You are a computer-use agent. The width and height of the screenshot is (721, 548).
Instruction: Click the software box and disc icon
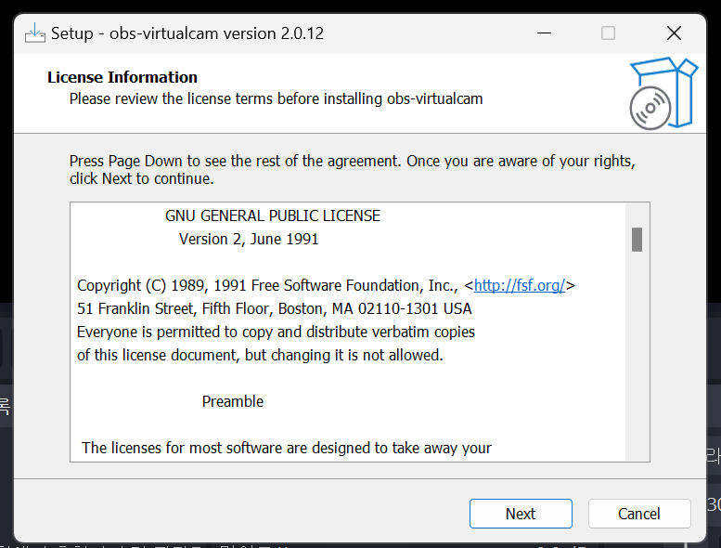[663, 94]
